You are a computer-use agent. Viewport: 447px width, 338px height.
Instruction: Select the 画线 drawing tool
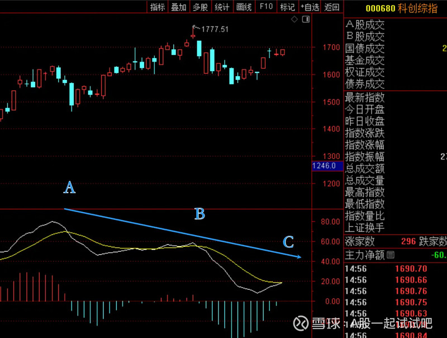244,7
